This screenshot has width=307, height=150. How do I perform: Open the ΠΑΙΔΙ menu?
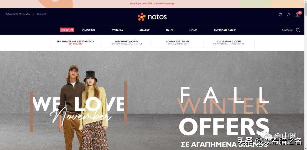(169, 30)
